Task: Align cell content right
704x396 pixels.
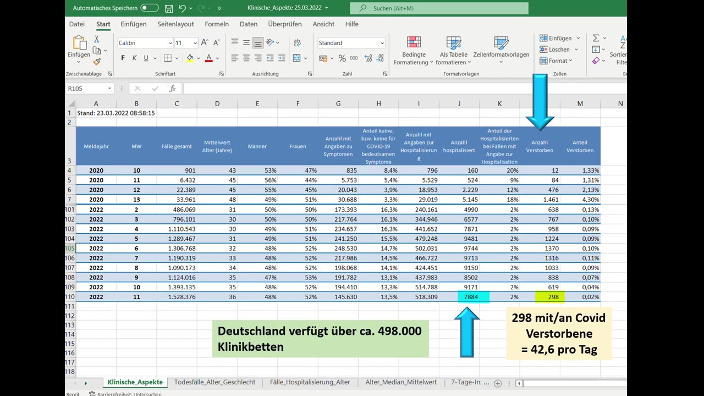Action: 258,58
